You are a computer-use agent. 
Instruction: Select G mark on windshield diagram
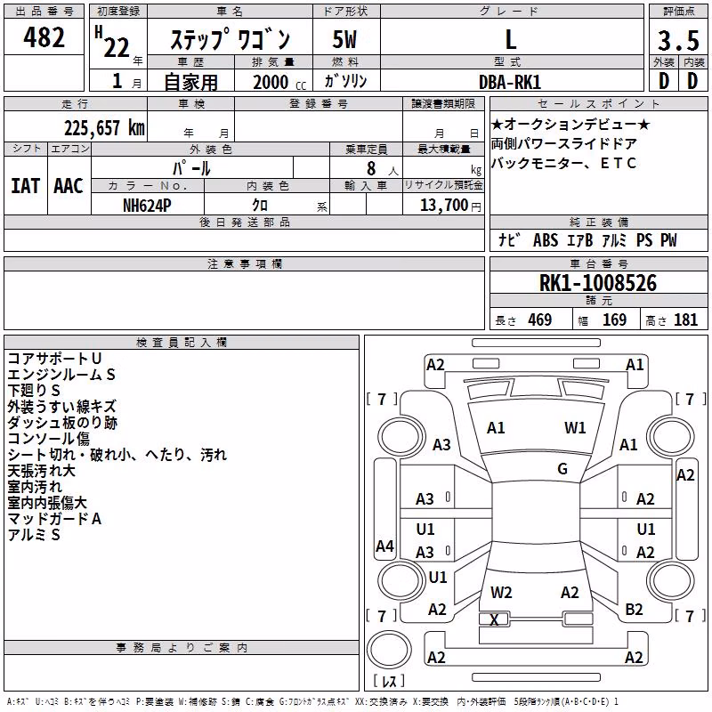click(562, 468)
